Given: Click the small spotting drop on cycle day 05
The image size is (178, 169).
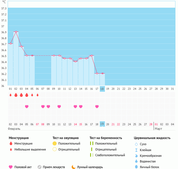Looking at the screenshot, I should point(32,95).
